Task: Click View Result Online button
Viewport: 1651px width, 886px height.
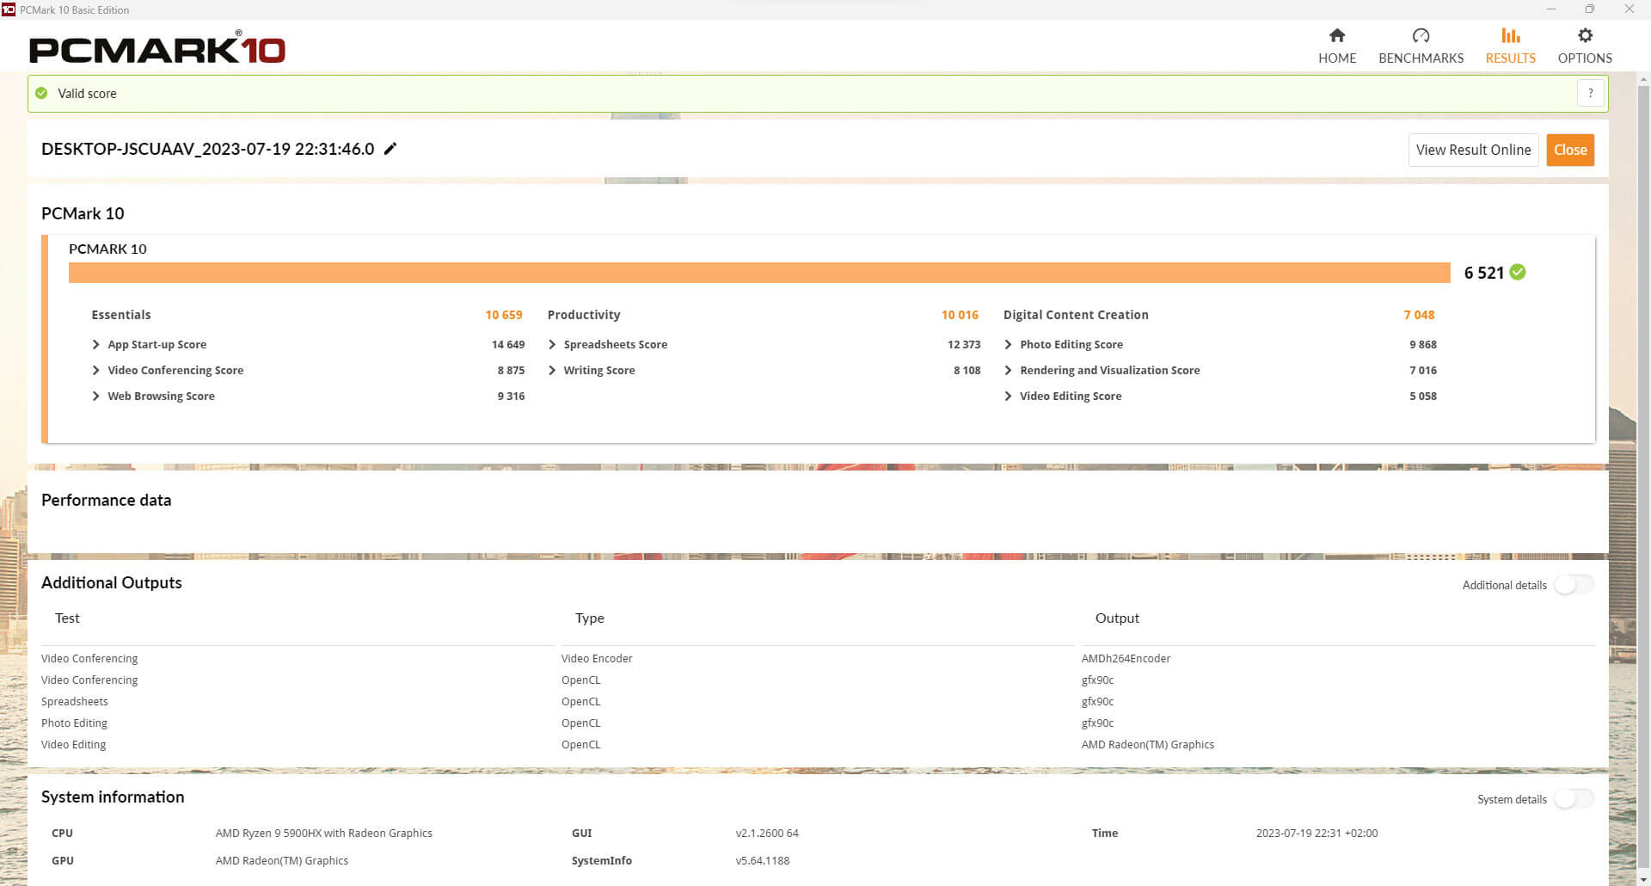Action: tap(1473, 150)
